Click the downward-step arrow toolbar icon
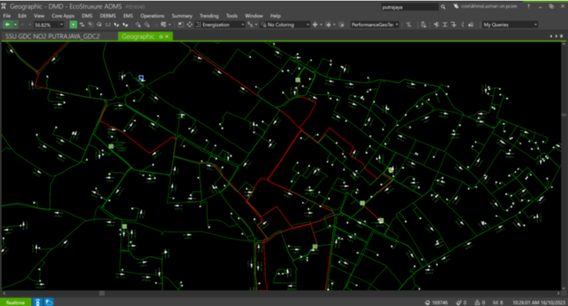Screen dimensions: 568x306 point(454,25)
